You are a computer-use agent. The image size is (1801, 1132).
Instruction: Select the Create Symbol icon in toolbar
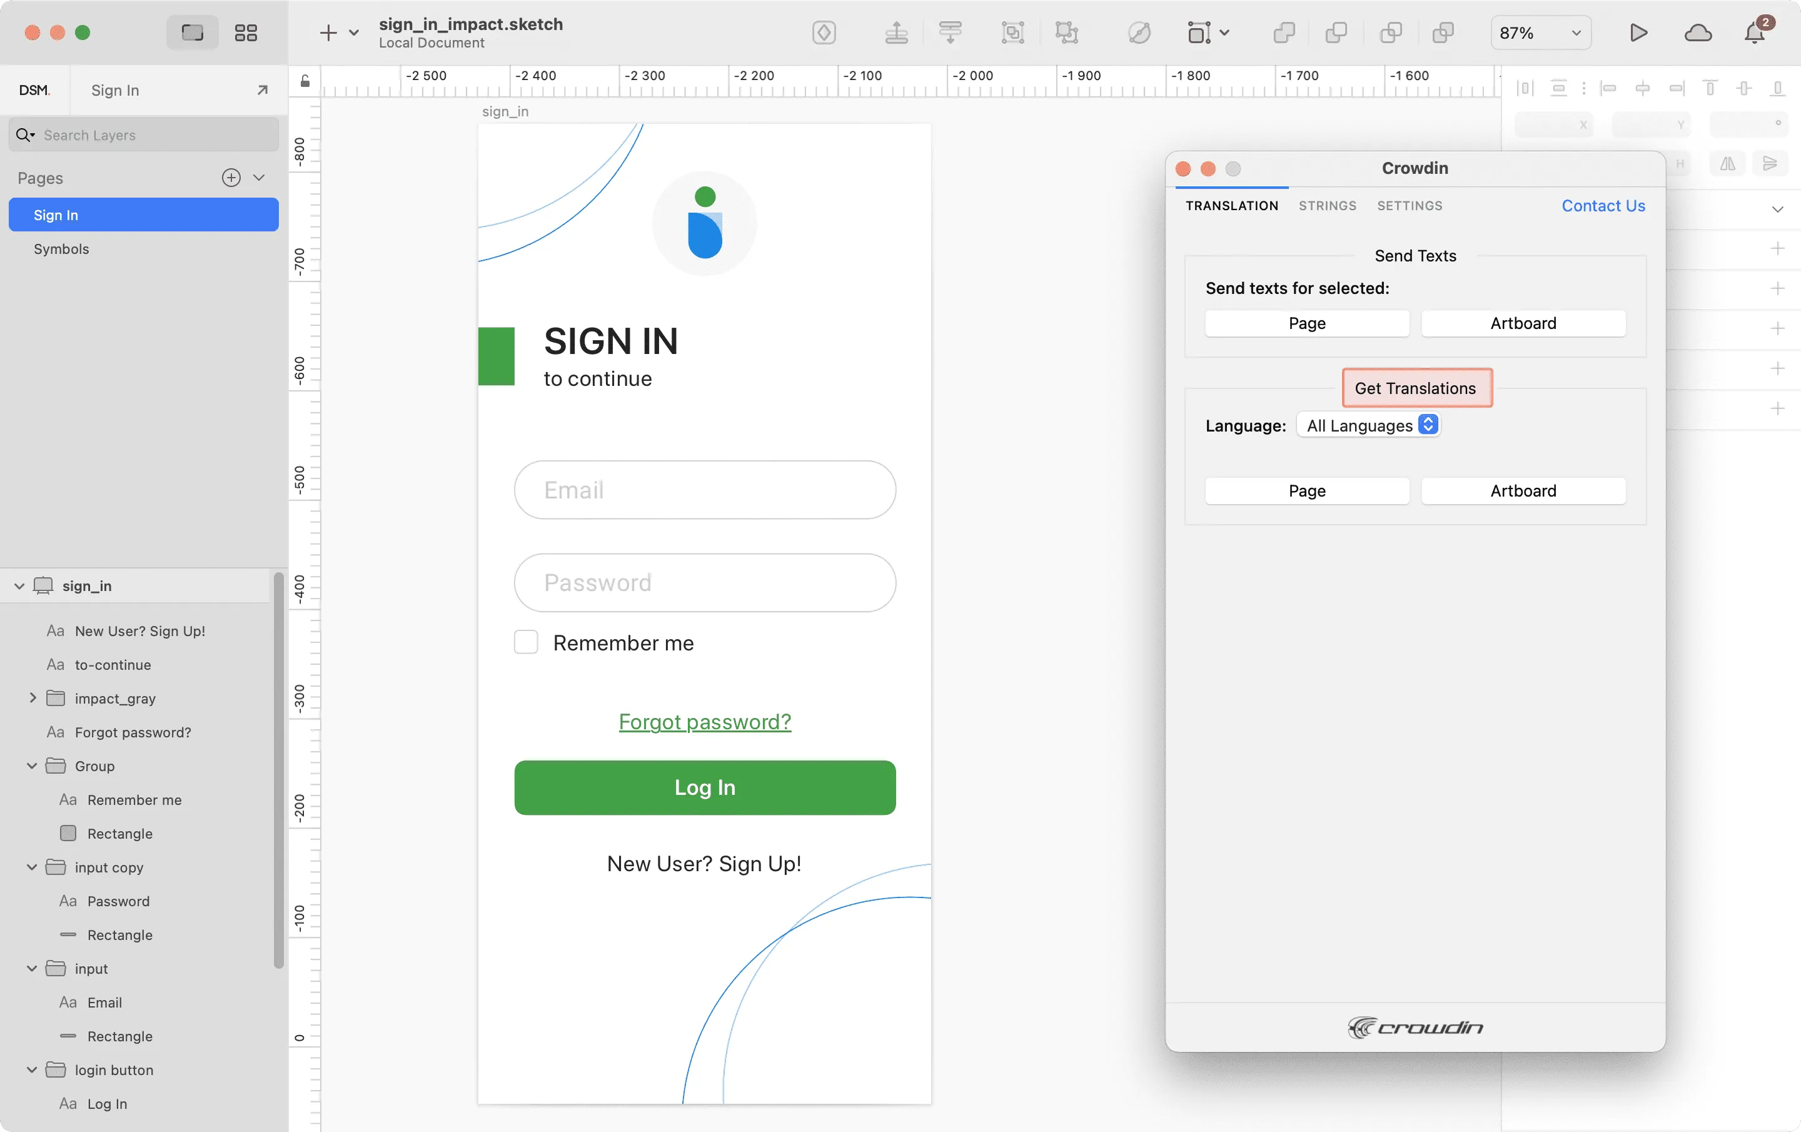[x=824, y=33]
